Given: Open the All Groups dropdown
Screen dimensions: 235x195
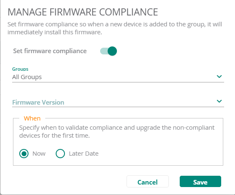Looking at the screenshot, I should coord(118,77).
